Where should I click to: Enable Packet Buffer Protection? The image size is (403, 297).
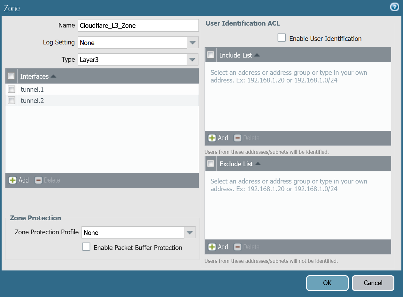pos(86,247)
